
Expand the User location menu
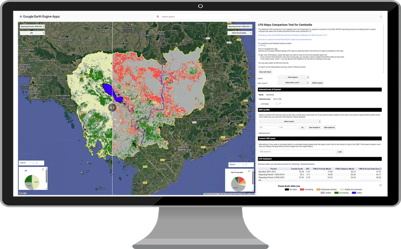pos(314,128)
